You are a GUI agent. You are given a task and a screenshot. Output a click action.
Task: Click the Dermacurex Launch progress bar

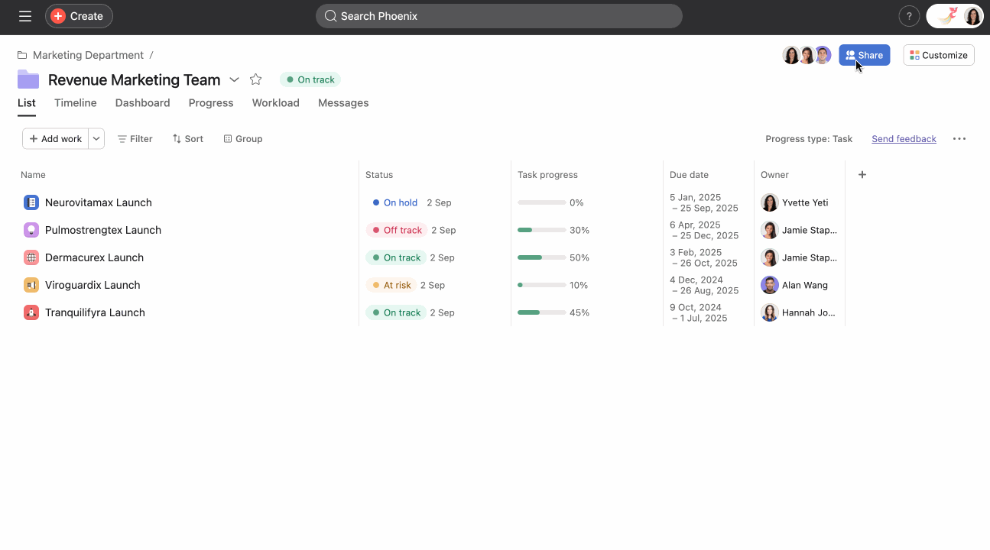click(x=541, y=257)
